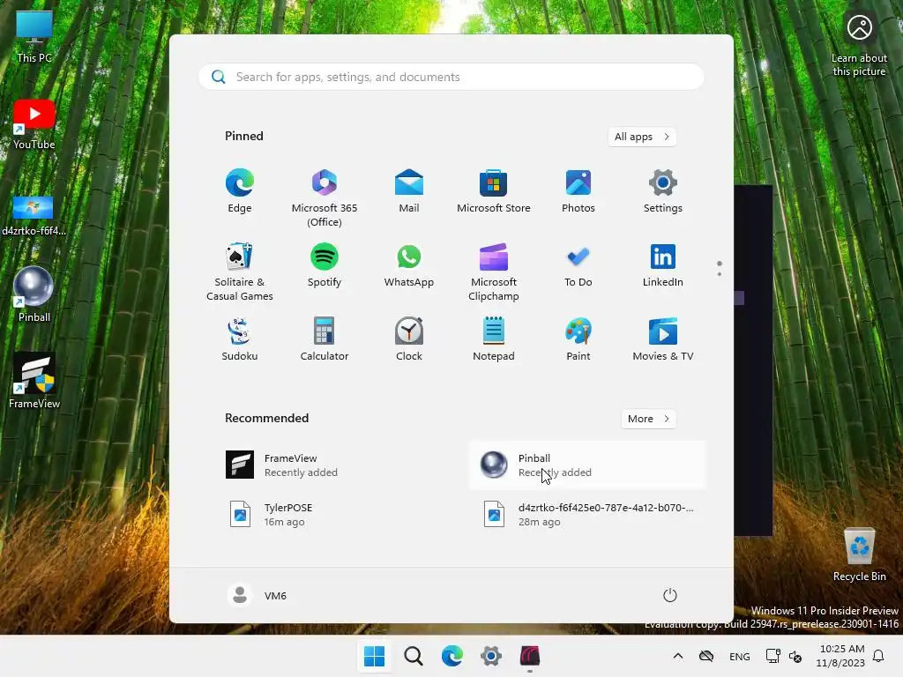
Task: Open Microsoft Clipchamp
Action: (x=494, y=272)
